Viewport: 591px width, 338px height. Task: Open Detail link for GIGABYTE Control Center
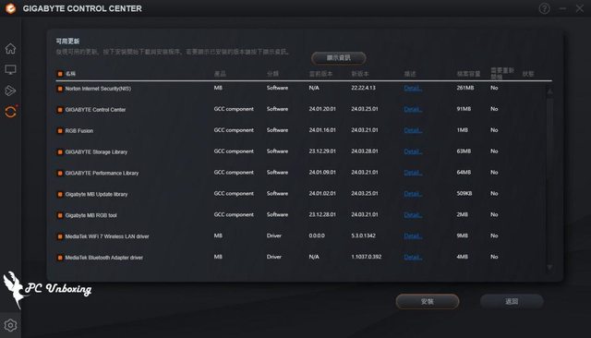(x=413, y=109)
